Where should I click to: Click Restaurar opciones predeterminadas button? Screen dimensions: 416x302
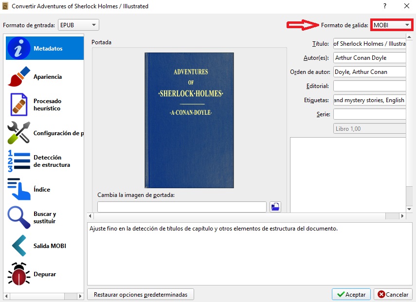[x=141, y=295]
